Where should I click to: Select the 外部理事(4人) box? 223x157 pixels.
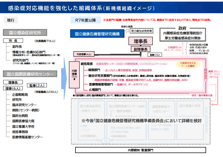point(84,54)
